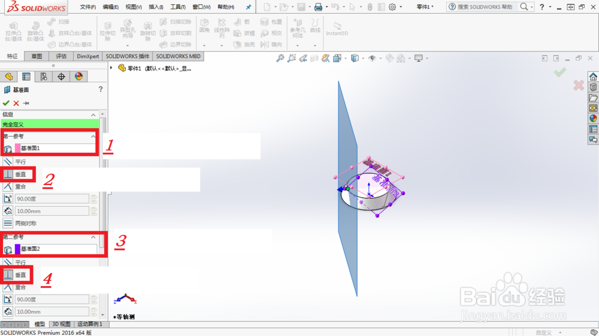Click the angle toggle icon in first reference

pos(8,199)
